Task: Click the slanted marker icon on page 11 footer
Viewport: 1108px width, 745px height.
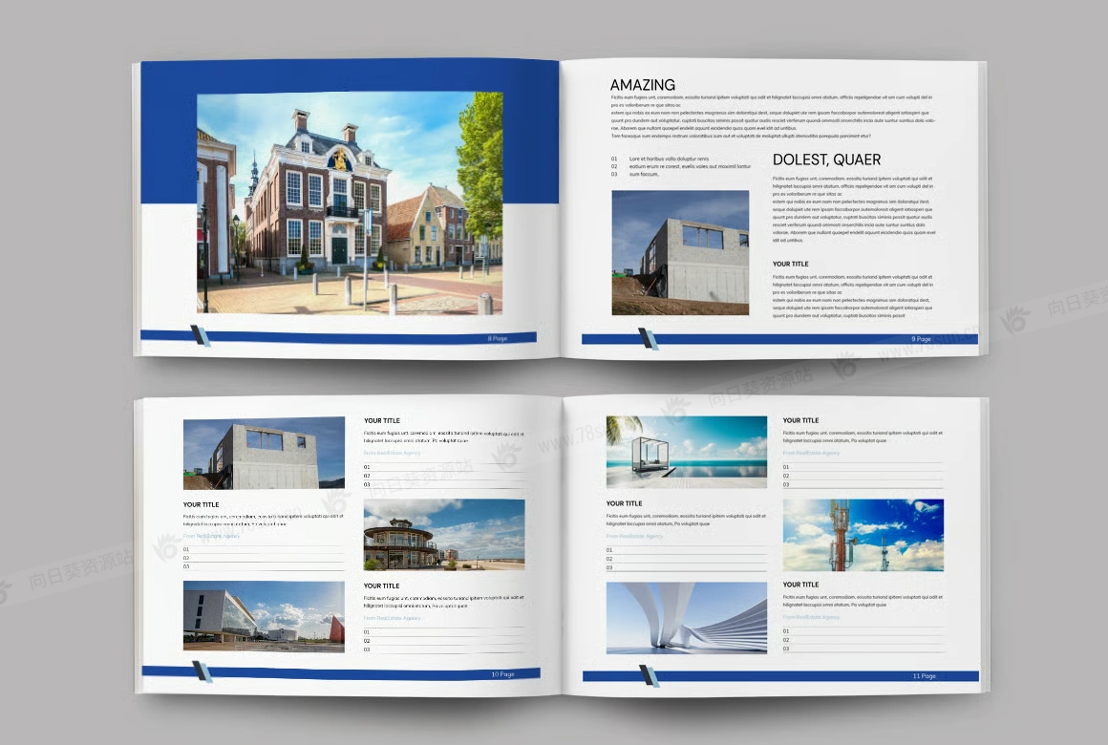Action: pos(650,675)
